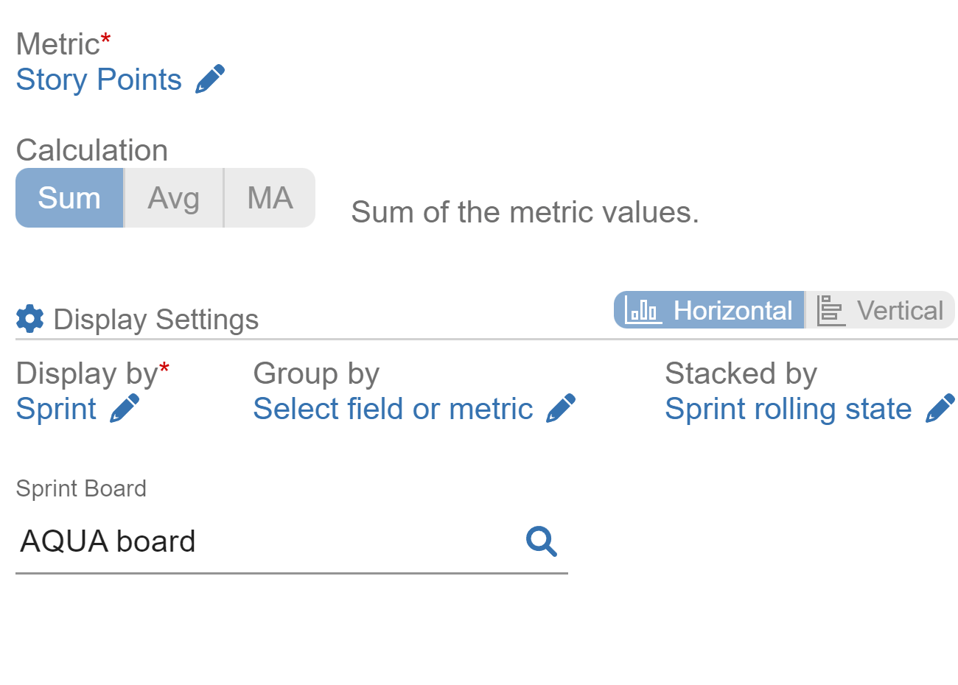Image resolution: width=958 pixels, height=685 pixels.
Task: Open Select field or metric chooser
Action: point(393,409)
